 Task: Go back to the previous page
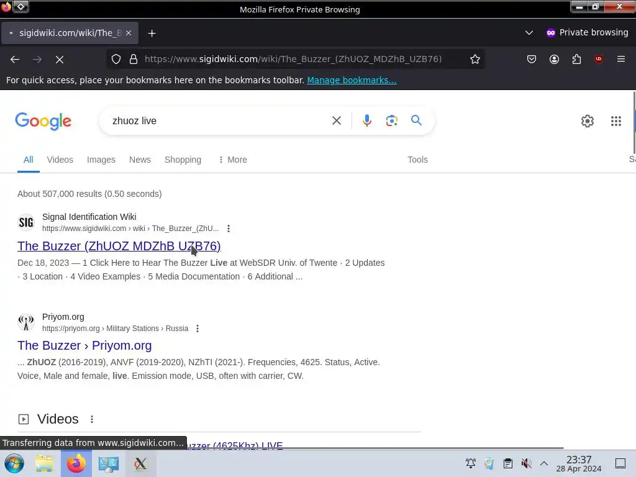tap(15, 60)
